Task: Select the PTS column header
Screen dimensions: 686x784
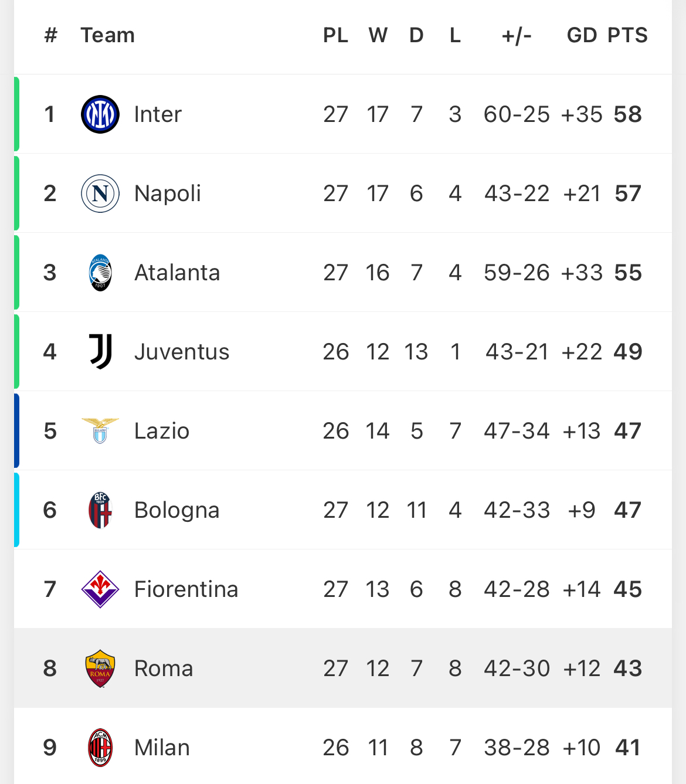Action: (627, 35)
